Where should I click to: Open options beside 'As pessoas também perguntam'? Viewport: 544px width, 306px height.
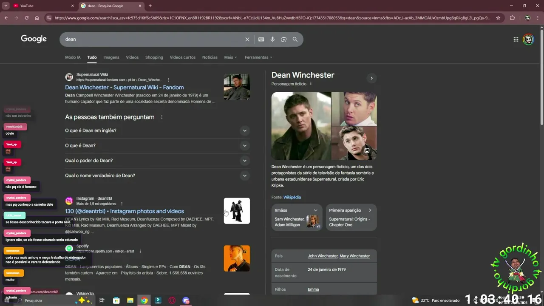(161, 117)
